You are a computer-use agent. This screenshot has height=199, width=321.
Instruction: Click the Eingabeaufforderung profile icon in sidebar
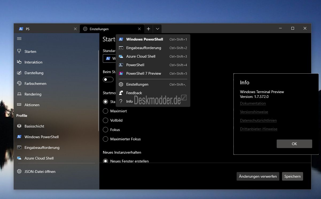point(19,147)
